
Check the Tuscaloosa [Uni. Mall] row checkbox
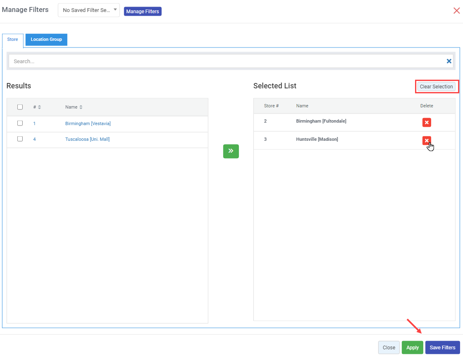click(20, 139)
